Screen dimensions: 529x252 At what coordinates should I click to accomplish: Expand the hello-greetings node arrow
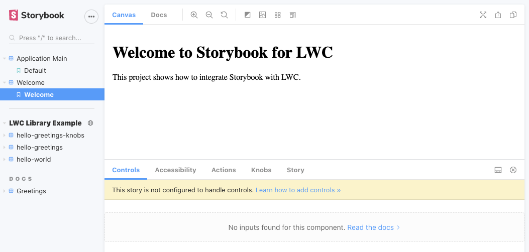tap(5, 147)
